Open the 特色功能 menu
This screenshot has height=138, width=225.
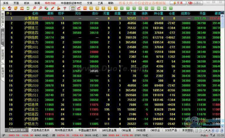(50, 3)
